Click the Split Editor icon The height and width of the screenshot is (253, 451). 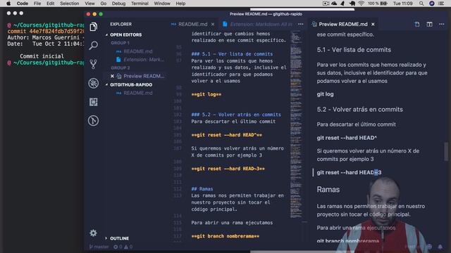429,25
